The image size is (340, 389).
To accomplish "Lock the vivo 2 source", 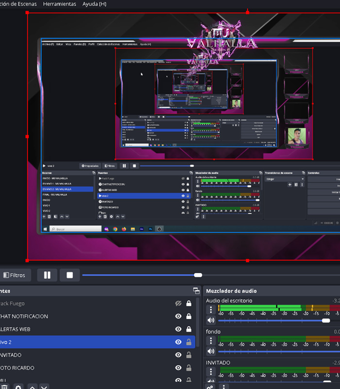I will point(188,342).
